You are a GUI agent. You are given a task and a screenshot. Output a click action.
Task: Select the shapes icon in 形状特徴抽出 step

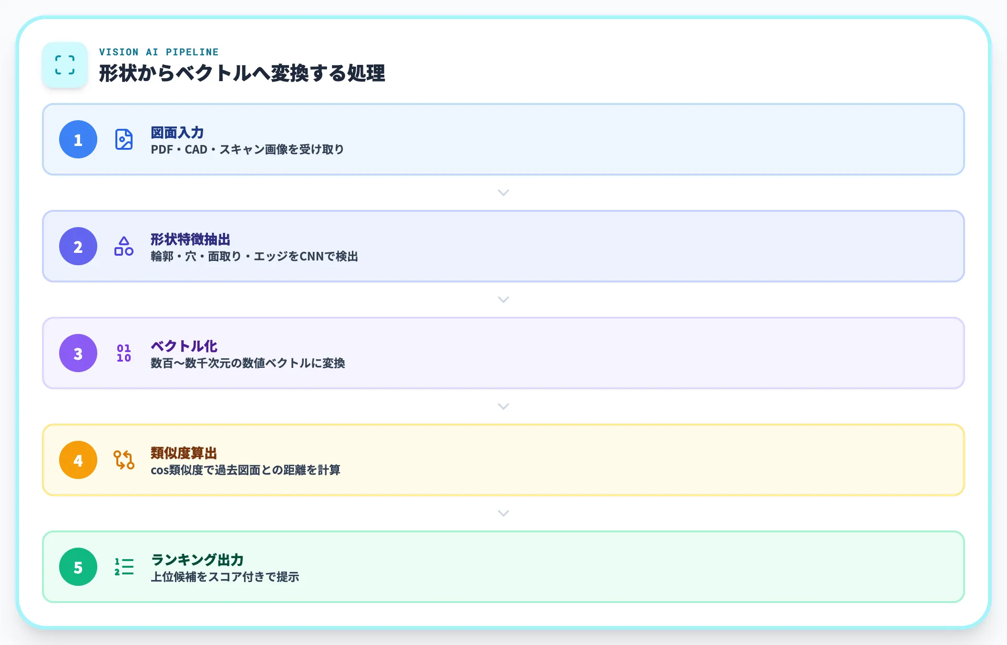pos(123,246)
